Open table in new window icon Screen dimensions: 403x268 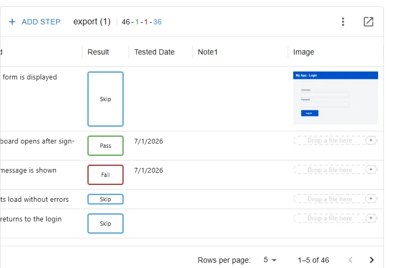[369, 22]
